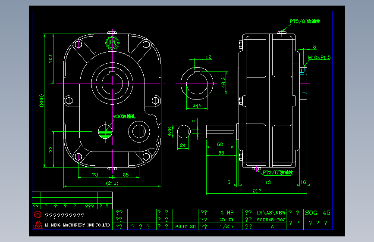Click the green hatched oil sight glass circle
Screen dimensions: 374x242
105,132
